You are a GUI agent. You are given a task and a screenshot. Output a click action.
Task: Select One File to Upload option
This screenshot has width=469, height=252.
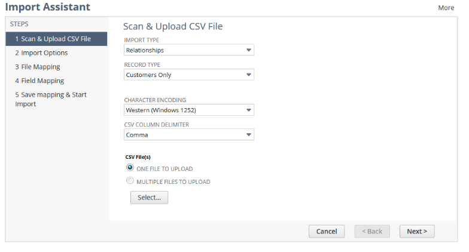pyautogui.click(x=130, y=168)
